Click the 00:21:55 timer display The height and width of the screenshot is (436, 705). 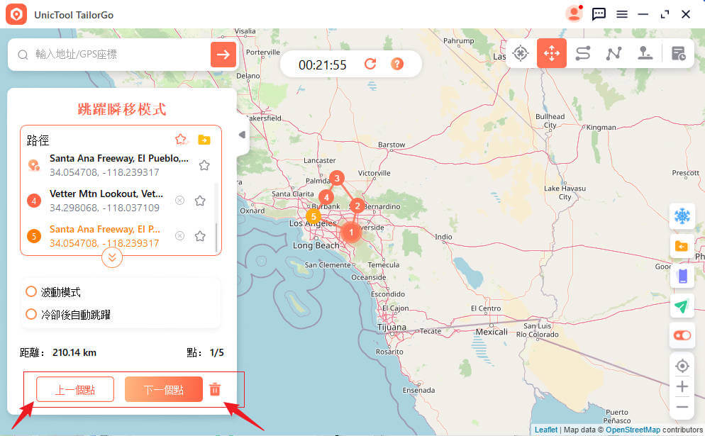click(x=323, y=65)
